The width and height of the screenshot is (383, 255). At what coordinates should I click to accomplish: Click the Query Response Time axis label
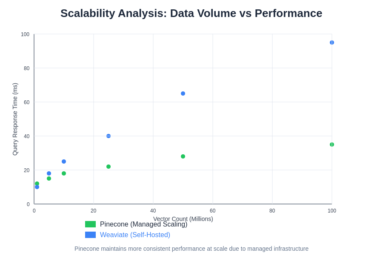tap(15, 119)
